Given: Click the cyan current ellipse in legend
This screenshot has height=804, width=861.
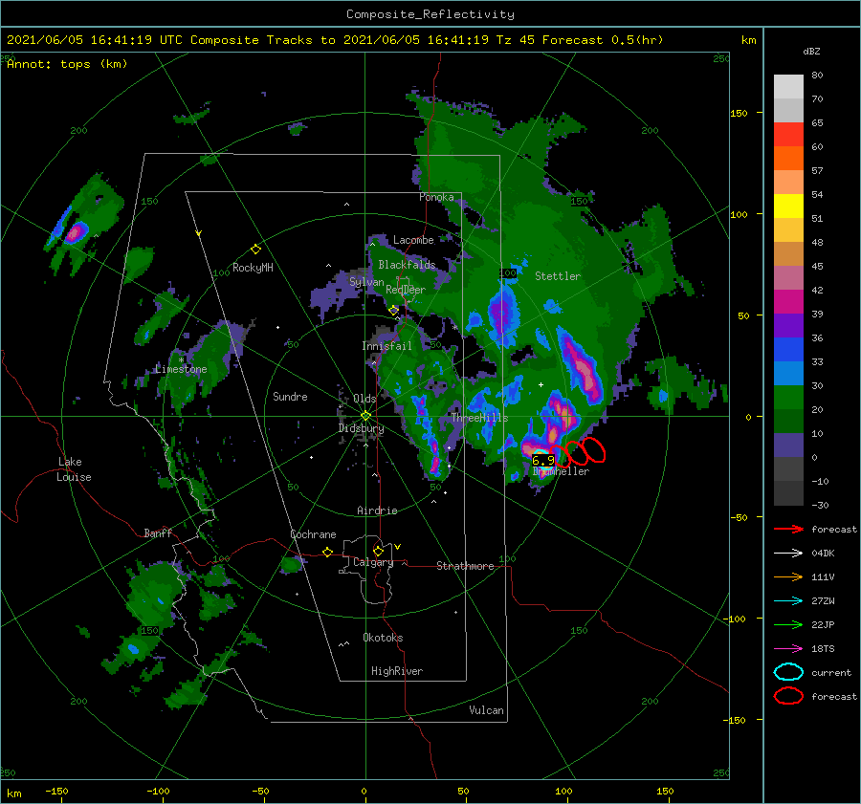Looking at the screenshot, I should pyautogui.click(x=788, y=672).
